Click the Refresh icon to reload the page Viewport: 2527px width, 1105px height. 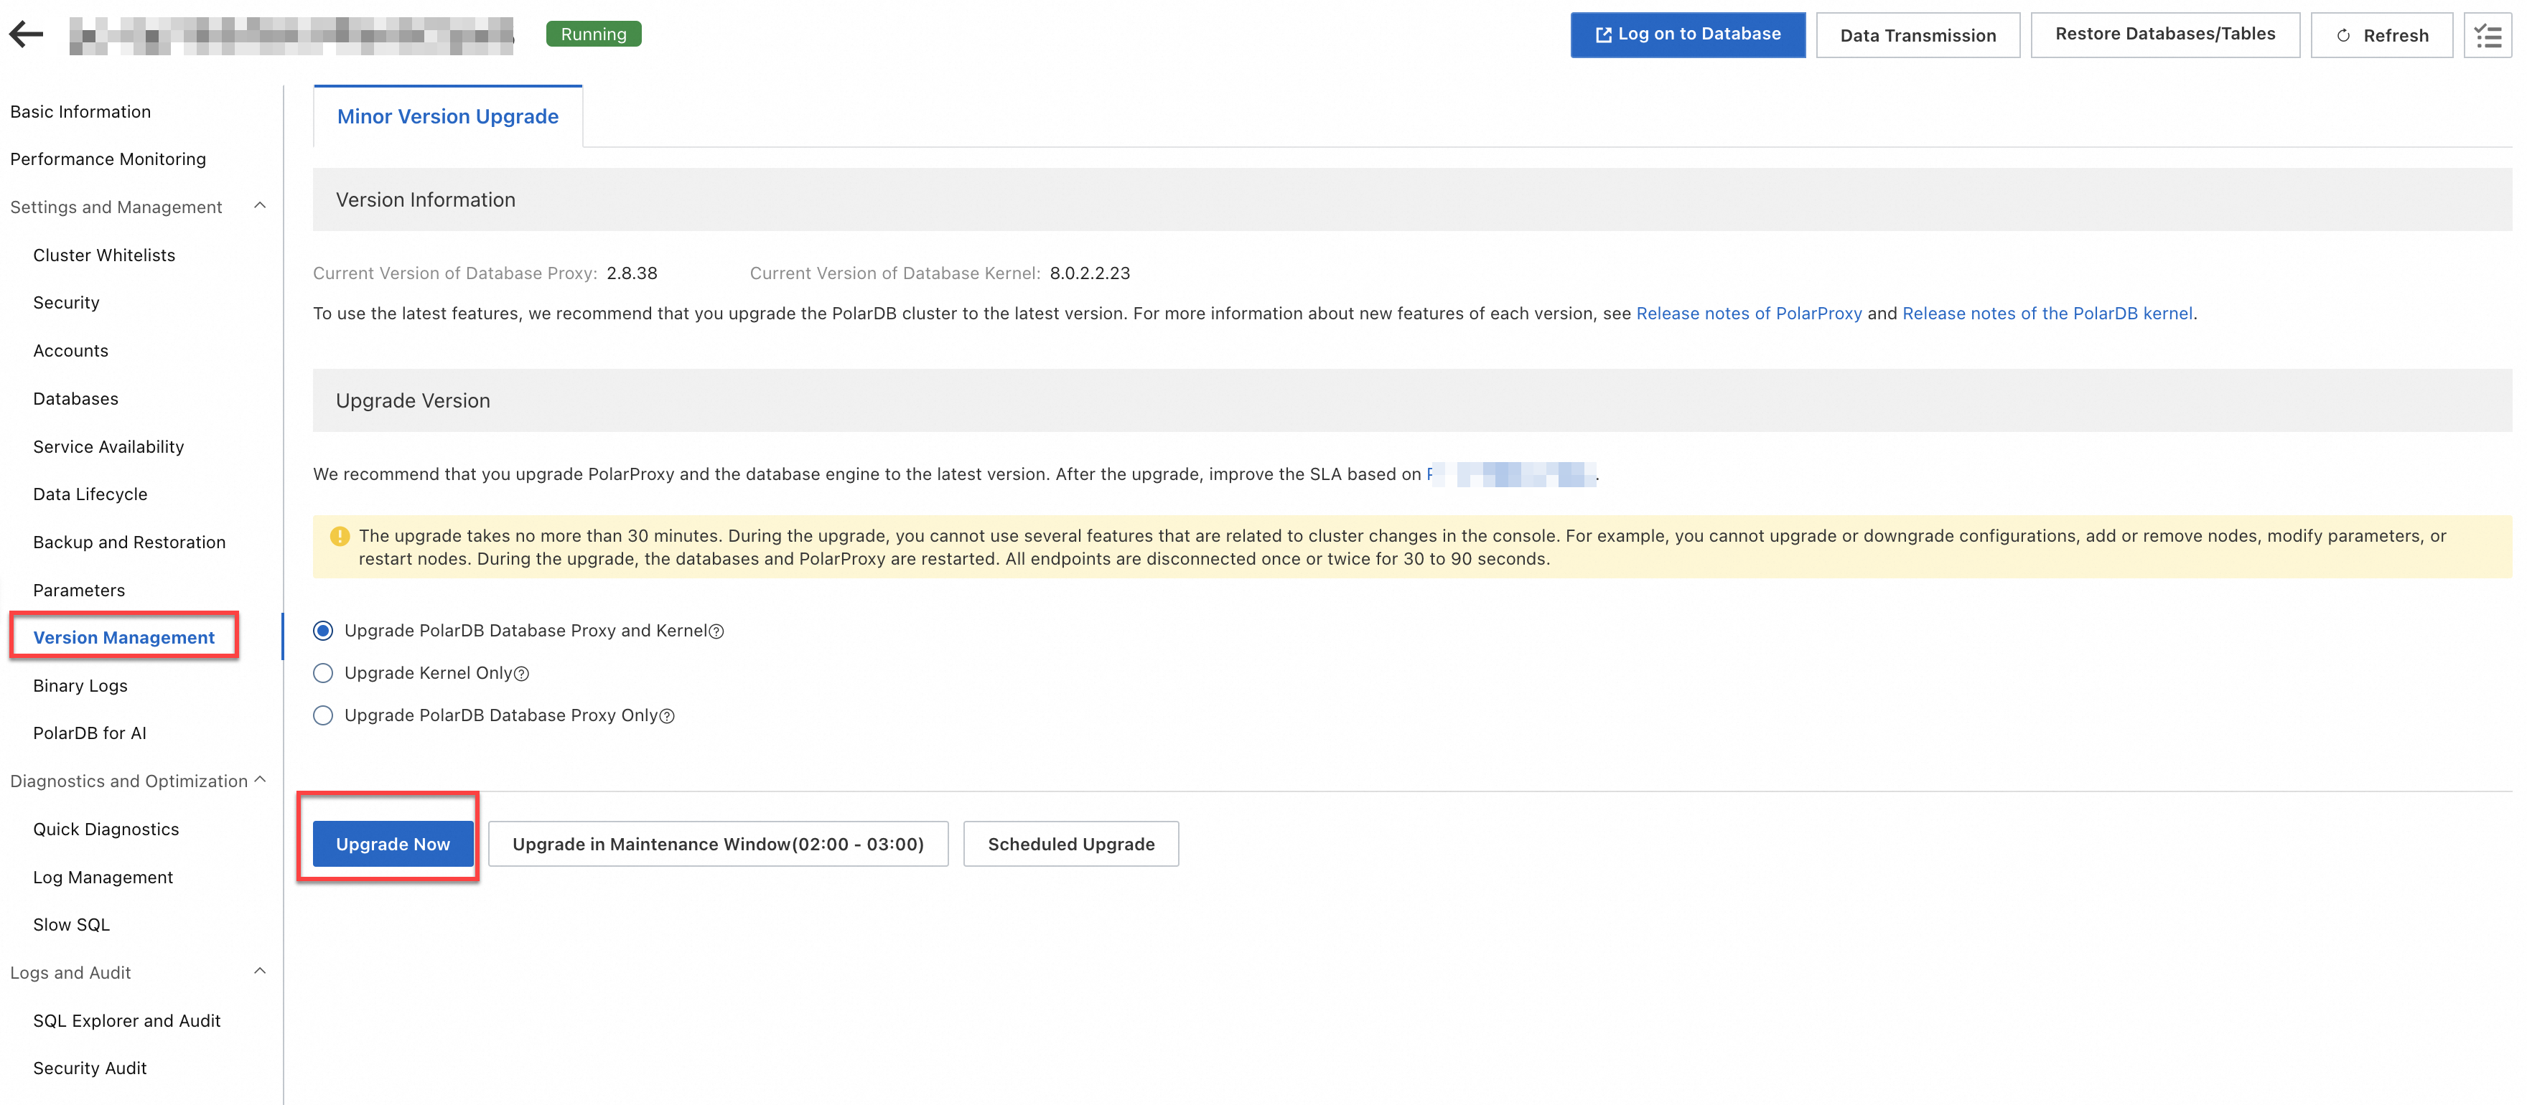[2345, 34]
